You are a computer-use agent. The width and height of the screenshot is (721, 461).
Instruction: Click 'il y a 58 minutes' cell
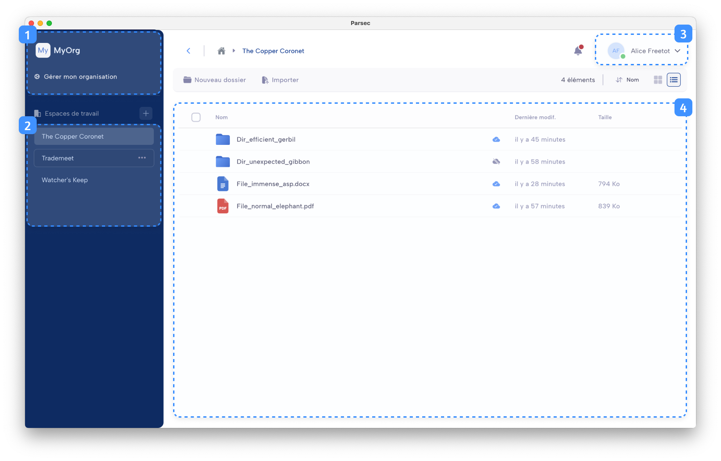[540, 162]
